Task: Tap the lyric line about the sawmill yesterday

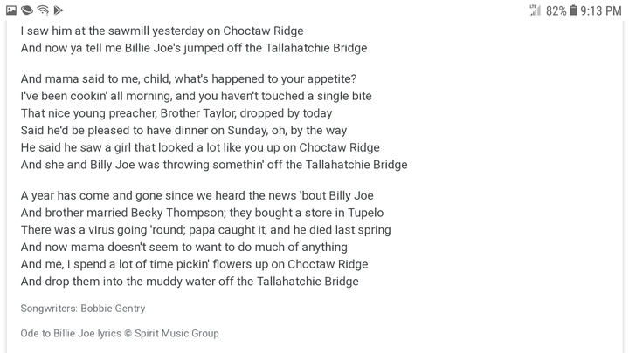Action: (x=162, y=31)
